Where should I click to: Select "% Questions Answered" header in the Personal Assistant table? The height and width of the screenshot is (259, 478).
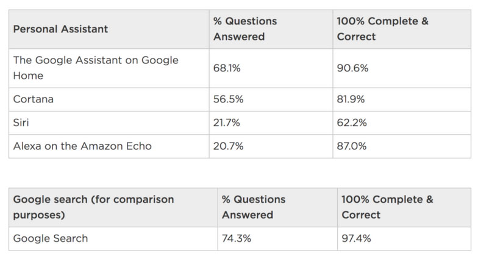pyautogui.click(x=244, y=29)
